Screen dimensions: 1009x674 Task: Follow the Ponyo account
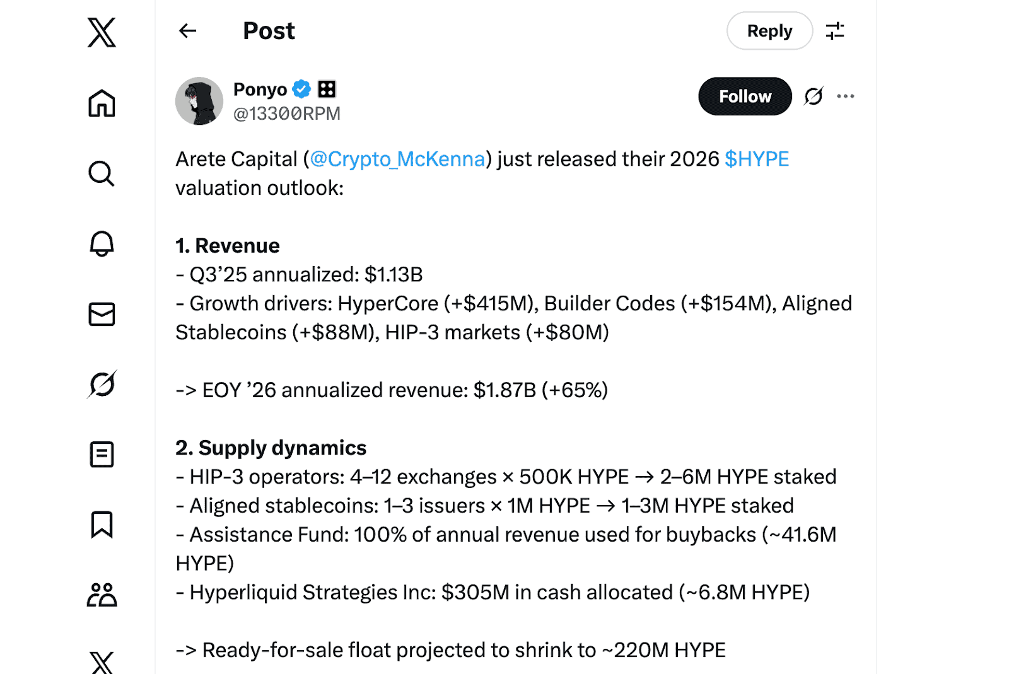(x=745, y=96)
